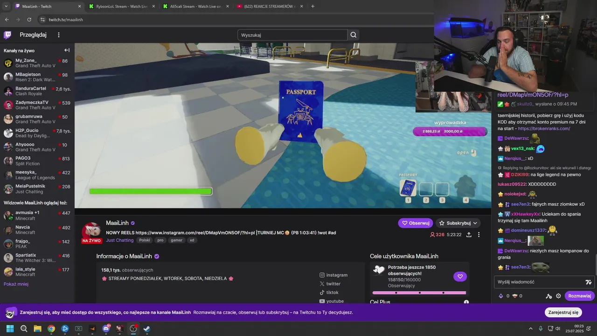Open the stream more-options three-dot menu

pyautogui.click(x=479, y=235)
